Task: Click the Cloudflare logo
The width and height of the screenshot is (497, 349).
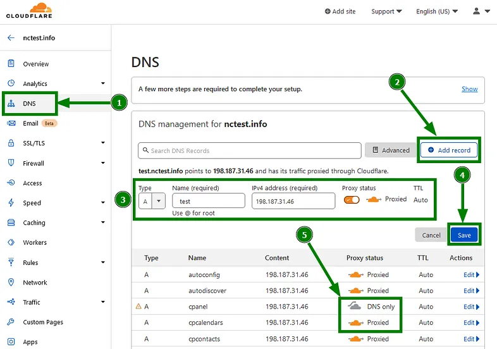Action: tap(29, 11)
